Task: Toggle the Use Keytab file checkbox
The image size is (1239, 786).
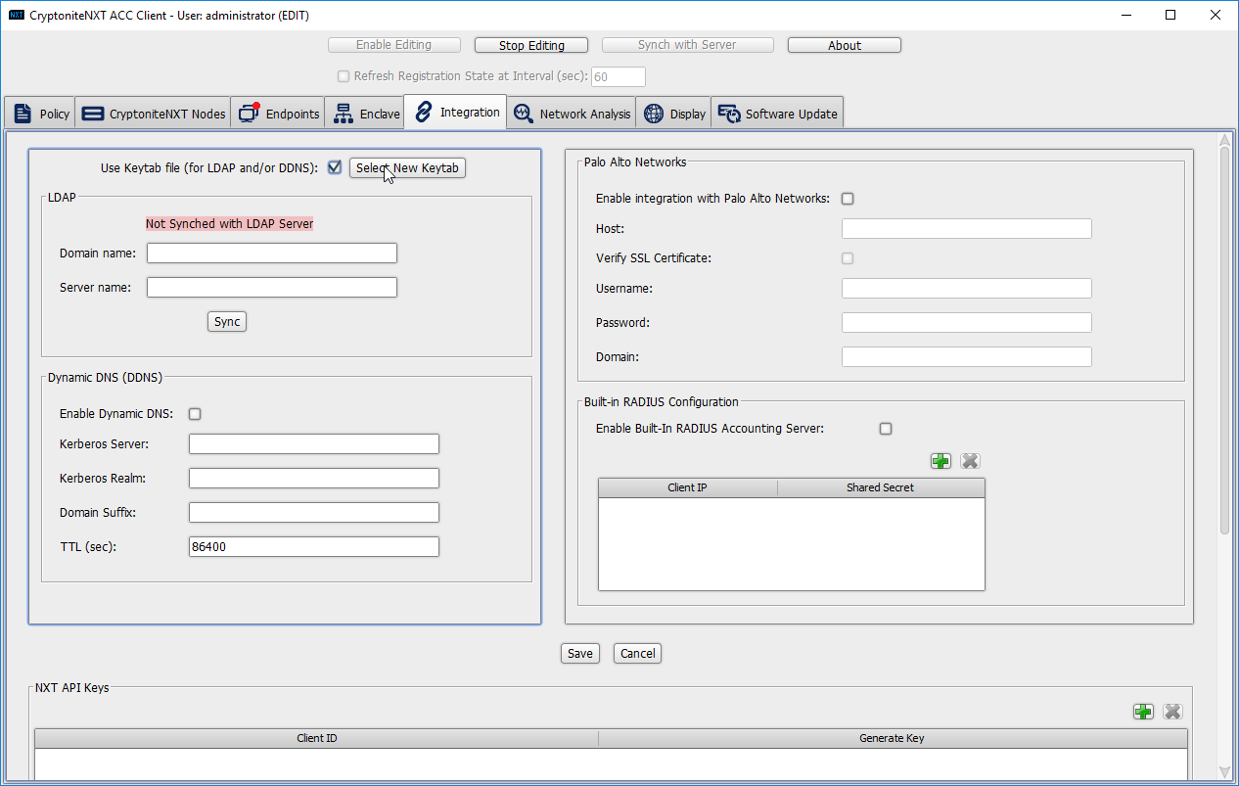Action: 335,167
